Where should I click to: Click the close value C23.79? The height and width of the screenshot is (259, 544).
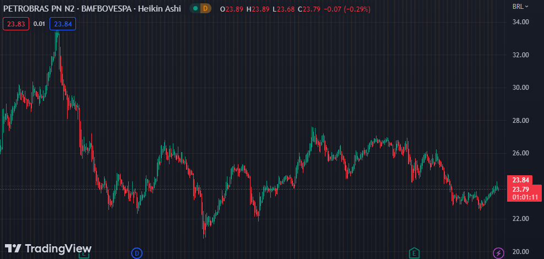tap(309, 9)
